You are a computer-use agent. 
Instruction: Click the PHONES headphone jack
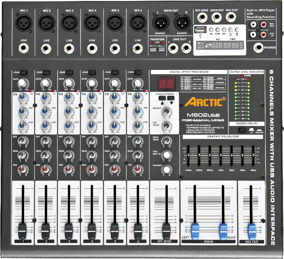click(x=258, y=48)
